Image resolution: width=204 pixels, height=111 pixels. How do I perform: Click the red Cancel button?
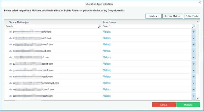tap(164, 105)
